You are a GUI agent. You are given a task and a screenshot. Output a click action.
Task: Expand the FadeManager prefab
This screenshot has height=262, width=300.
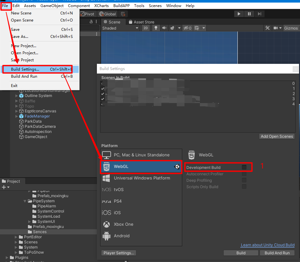tap(17, 116)
